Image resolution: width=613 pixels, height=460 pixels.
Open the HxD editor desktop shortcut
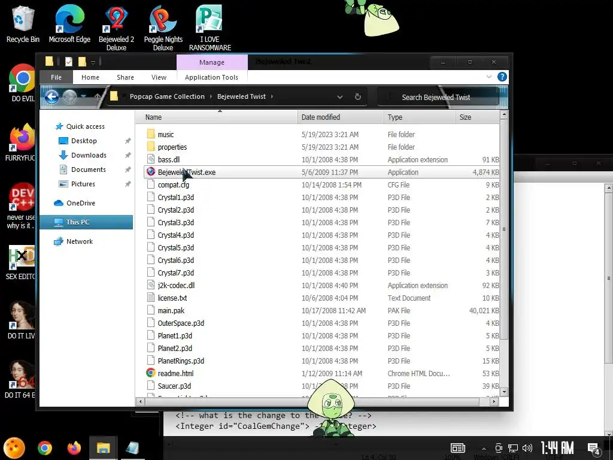(x=22, y=262)
